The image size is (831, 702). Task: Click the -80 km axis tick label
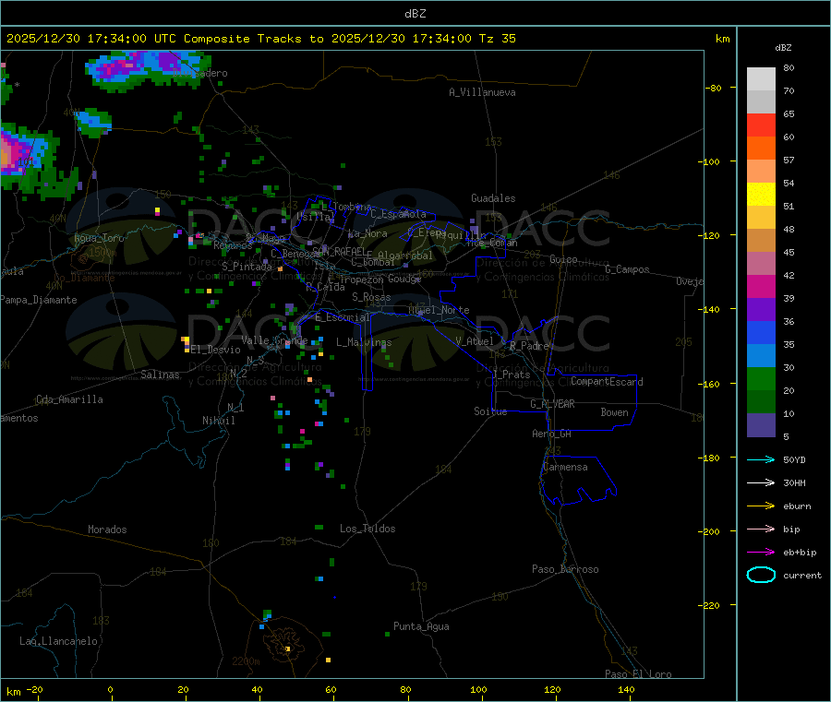[713, 88]
